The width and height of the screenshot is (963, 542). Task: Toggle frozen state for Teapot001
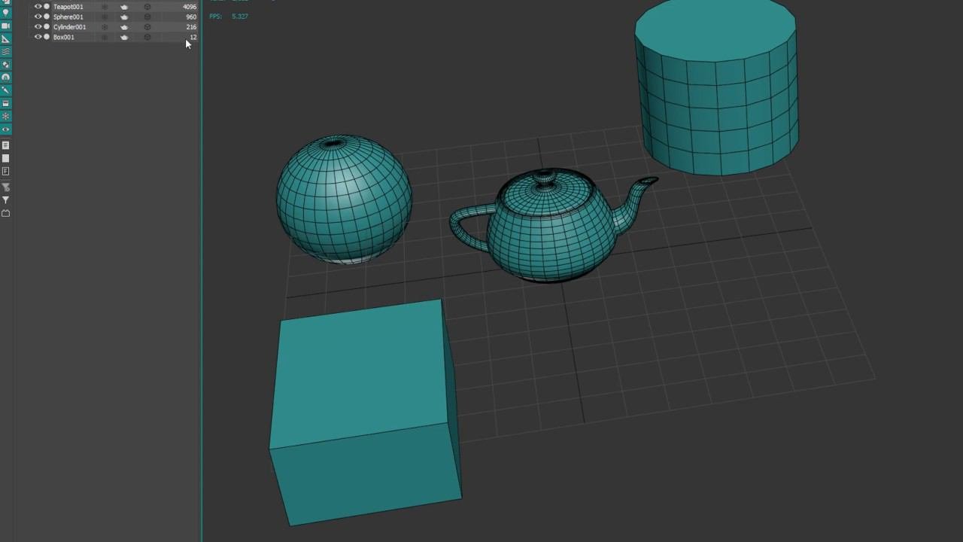105,7
